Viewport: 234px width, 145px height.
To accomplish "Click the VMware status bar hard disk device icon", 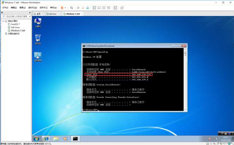I will click(208, 144).
